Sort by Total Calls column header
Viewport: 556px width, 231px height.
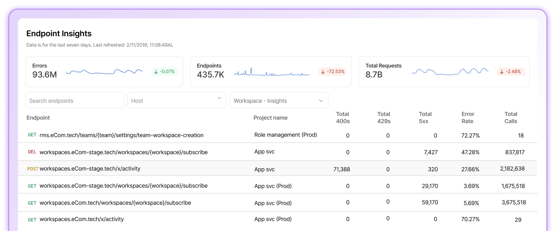[510, 117]
